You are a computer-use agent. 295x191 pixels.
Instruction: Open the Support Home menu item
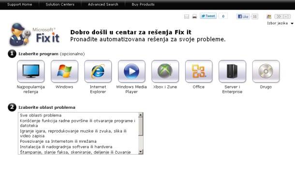(19, 4)
